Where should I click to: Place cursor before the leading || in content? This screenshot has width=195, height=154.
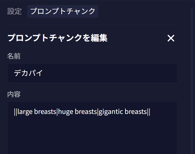pos(14,112)
